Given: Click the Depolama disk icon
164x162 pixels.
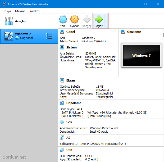Looking at the screenshot, I should (x=62, y=103).
